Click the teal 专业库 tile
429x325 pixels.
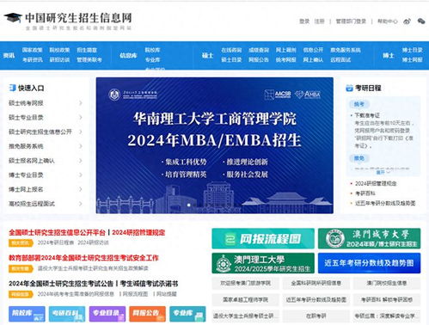tap(187, 314)
